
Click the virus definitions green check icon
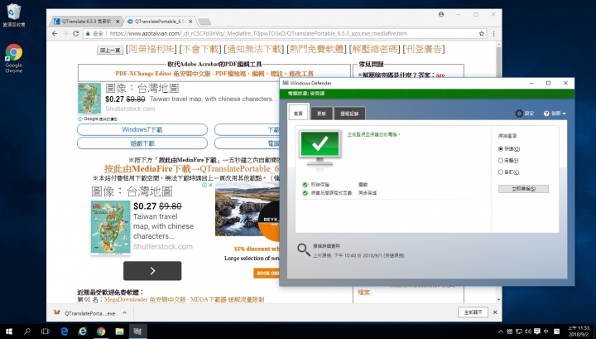coord(305,193)
